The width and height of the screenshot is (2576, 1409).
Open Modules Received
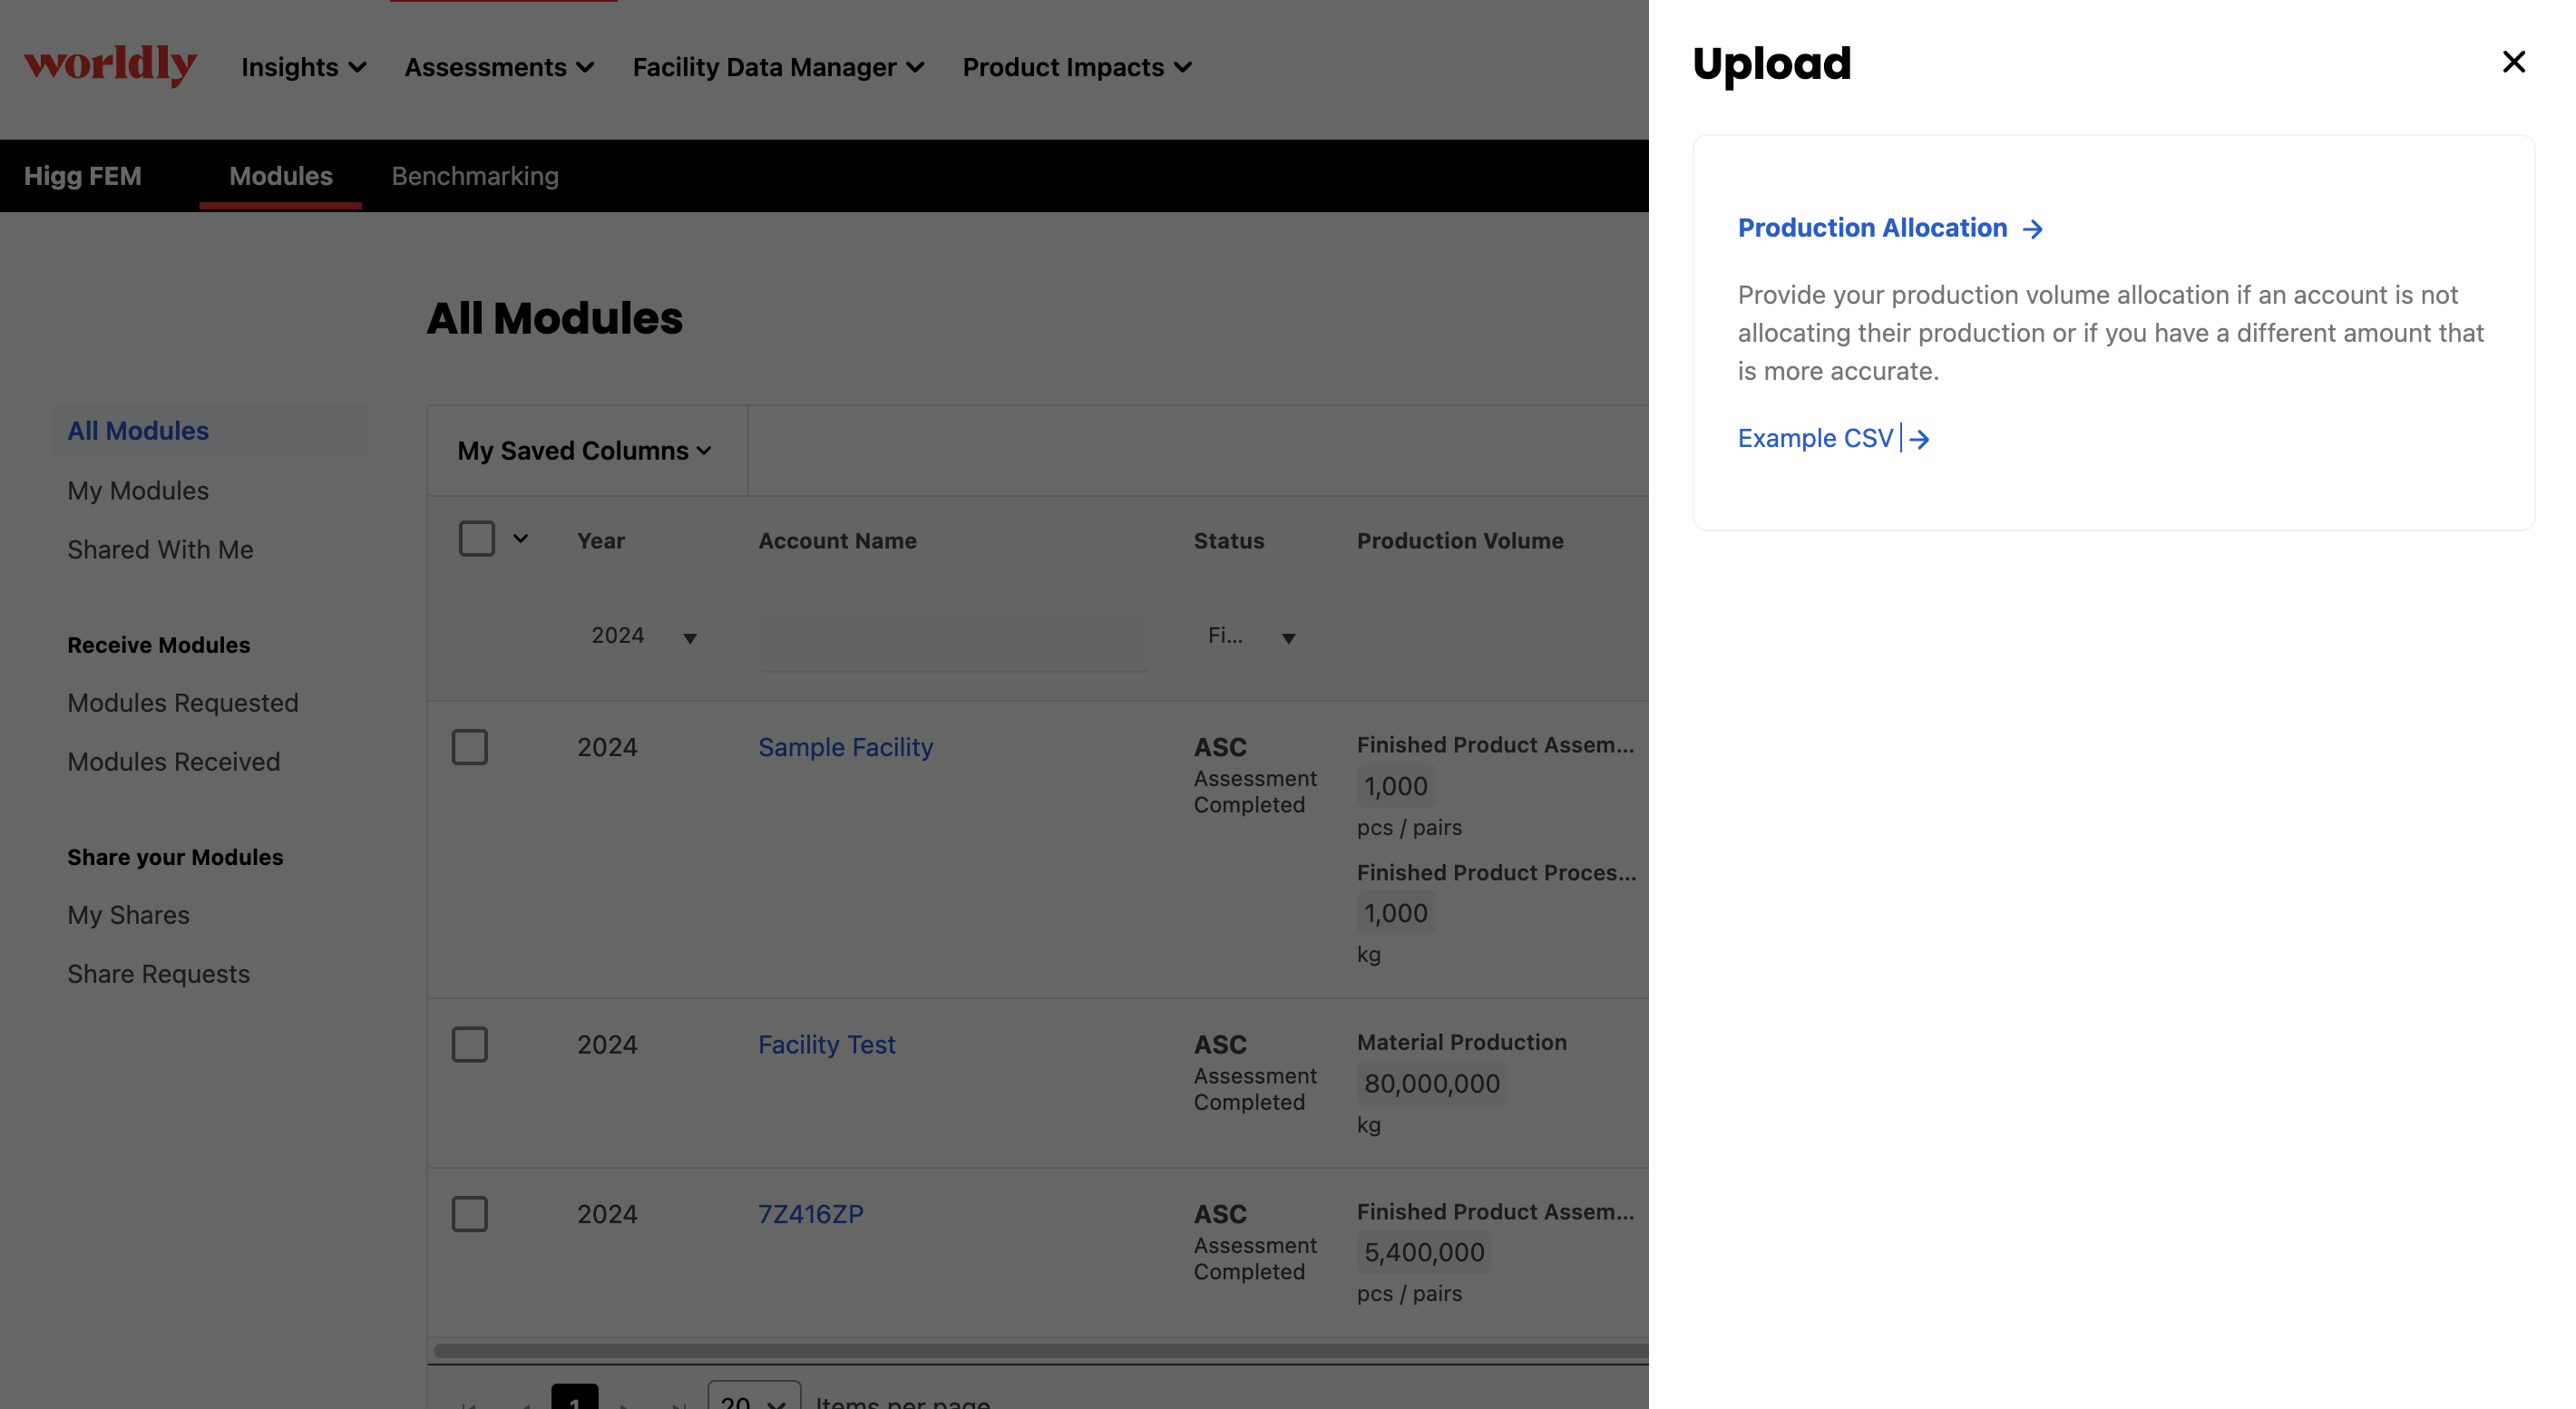click(x=174, y=762)
